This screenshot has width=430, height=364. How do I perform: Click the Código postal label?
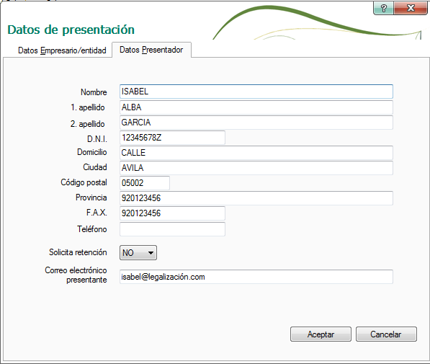tap(84, 182)
